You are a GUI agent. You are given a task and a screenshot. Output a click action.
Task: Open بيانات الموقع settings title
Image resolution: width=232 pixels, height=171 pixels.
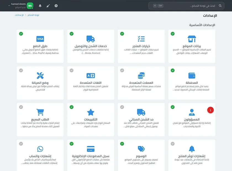coord(192,46)
